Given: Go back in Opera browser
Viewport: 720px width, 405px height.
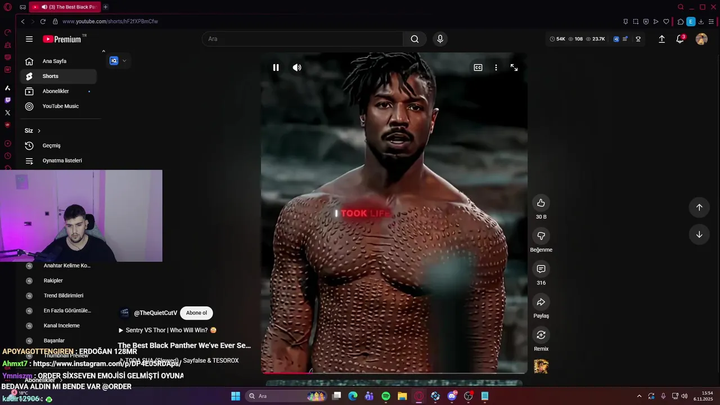Looking at the screenshot, I should point(22,21).
